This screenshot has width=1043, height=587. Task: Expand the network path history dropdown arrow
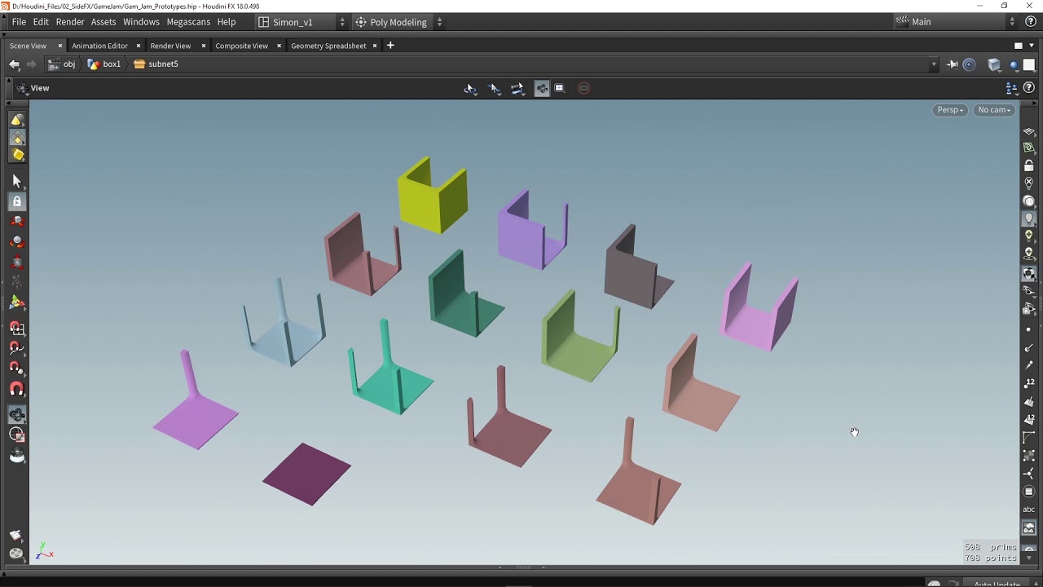[x=934, y=64]
